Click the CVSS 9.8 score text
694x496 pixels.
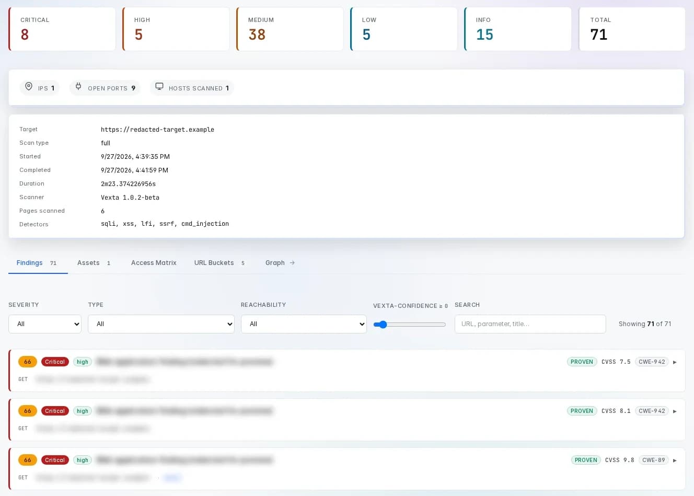pyautogui.click(x=619, y=460)
